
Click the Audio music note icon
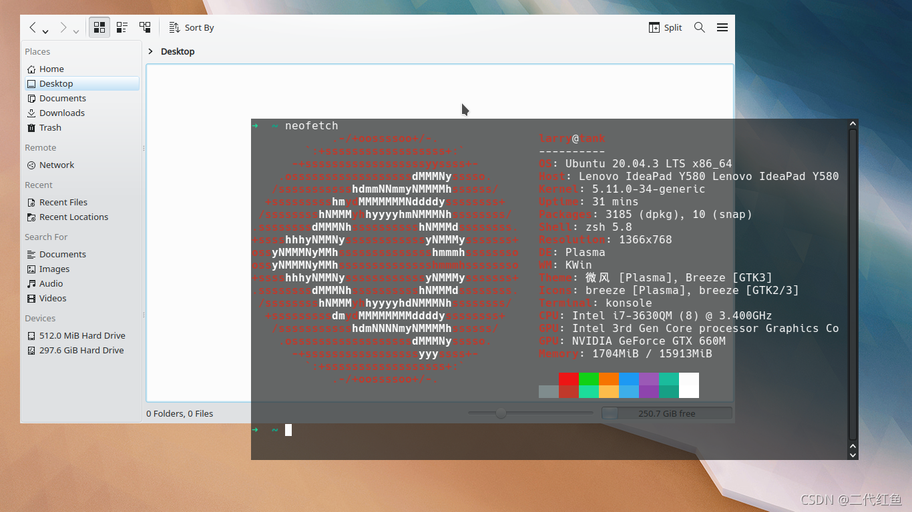[31, 283]
